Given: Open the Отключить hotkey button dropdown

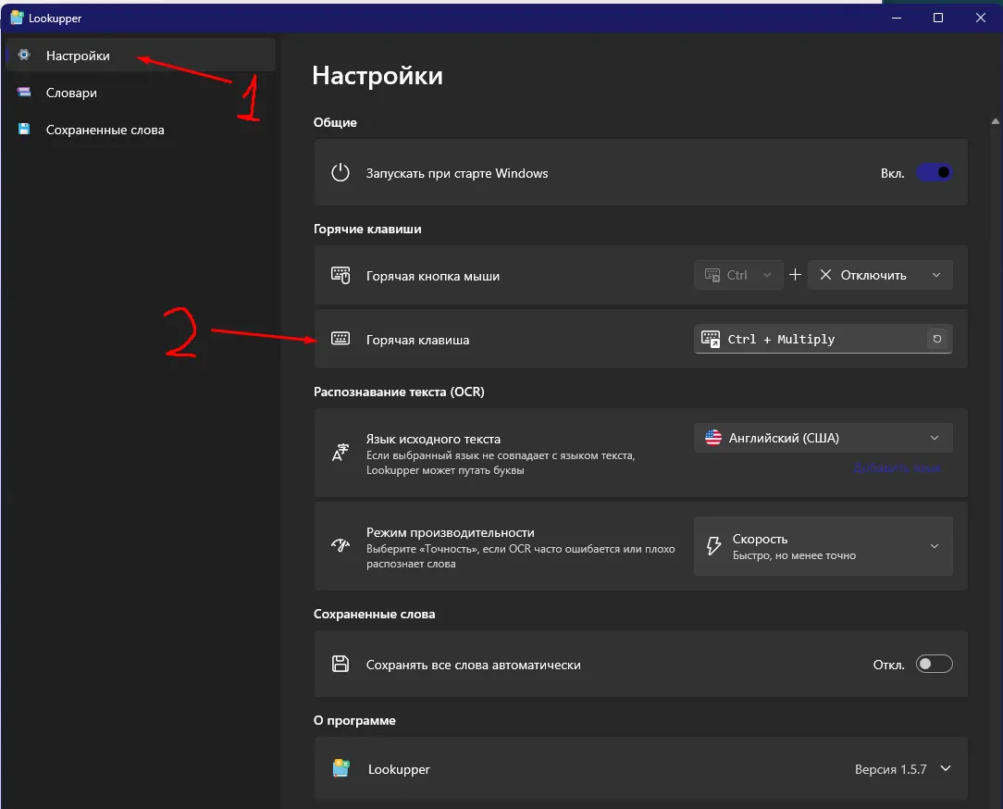Looking at the screenshot, I should click(879, 275).
